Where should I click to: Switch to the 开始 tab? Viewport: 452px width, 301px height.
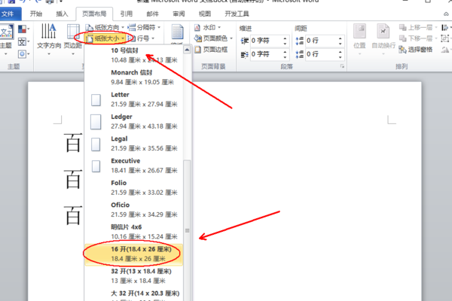coord(36,14)
